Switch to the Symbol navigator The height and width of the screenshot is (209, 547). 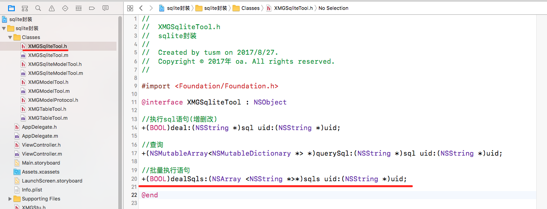click(x=25, y=8)
